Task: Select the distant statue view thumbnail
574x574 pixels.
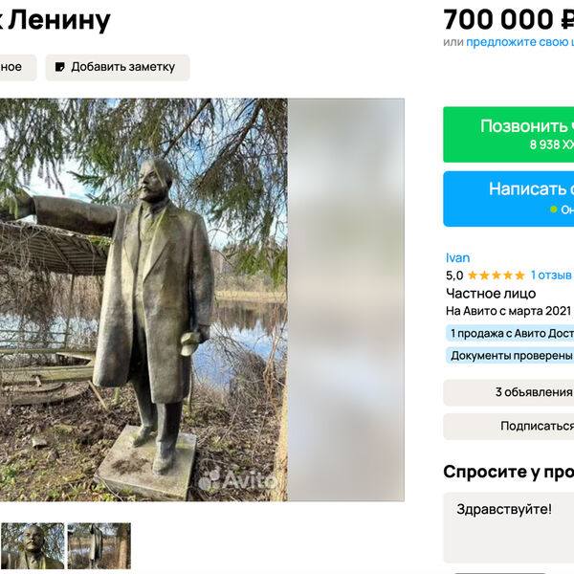Action: click(99, 545)
